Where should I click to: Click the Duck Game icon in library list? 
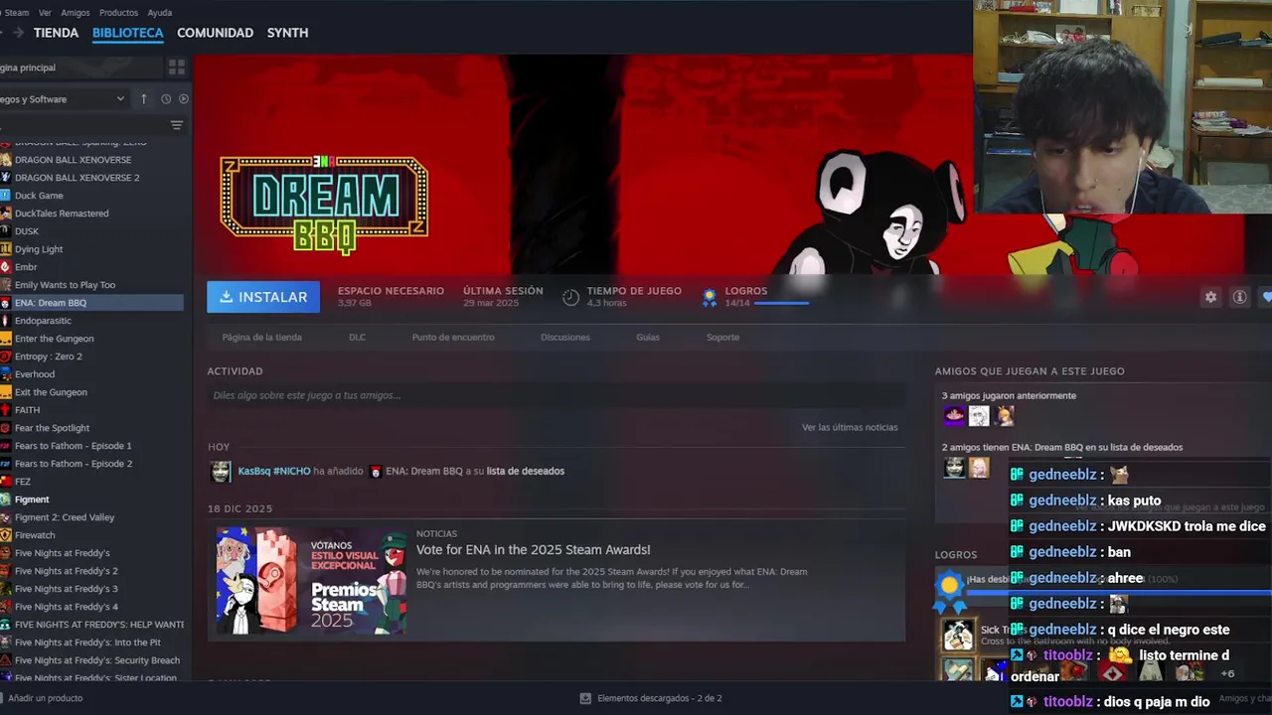click(5, 196)
